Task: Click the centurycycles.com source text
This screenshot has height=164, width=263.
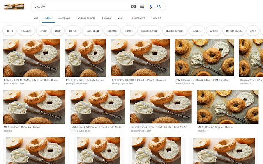Action: (x=141, y=131)
